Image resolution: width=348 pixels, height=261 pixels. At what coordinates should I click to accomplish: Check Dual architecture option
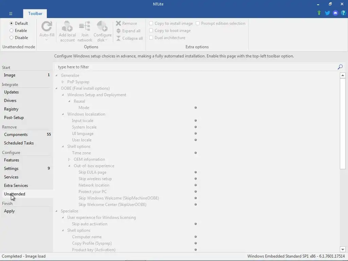151,37
